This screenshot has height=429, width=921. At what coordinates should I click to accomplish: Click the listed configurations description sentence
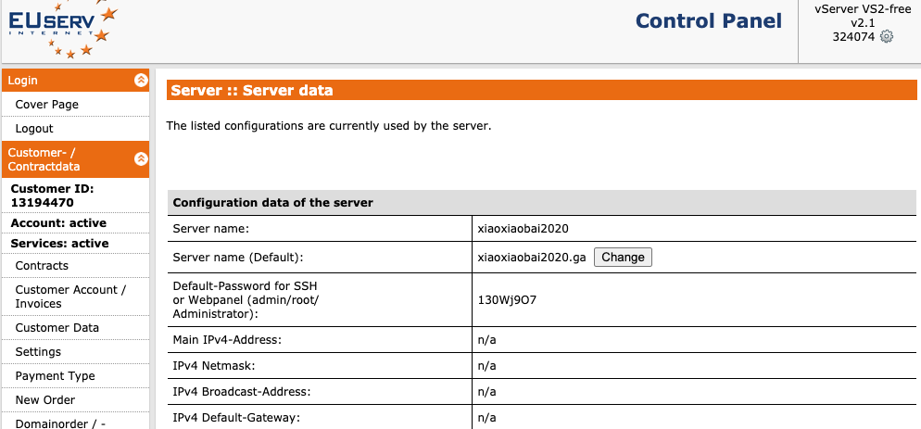coord(328,125)
